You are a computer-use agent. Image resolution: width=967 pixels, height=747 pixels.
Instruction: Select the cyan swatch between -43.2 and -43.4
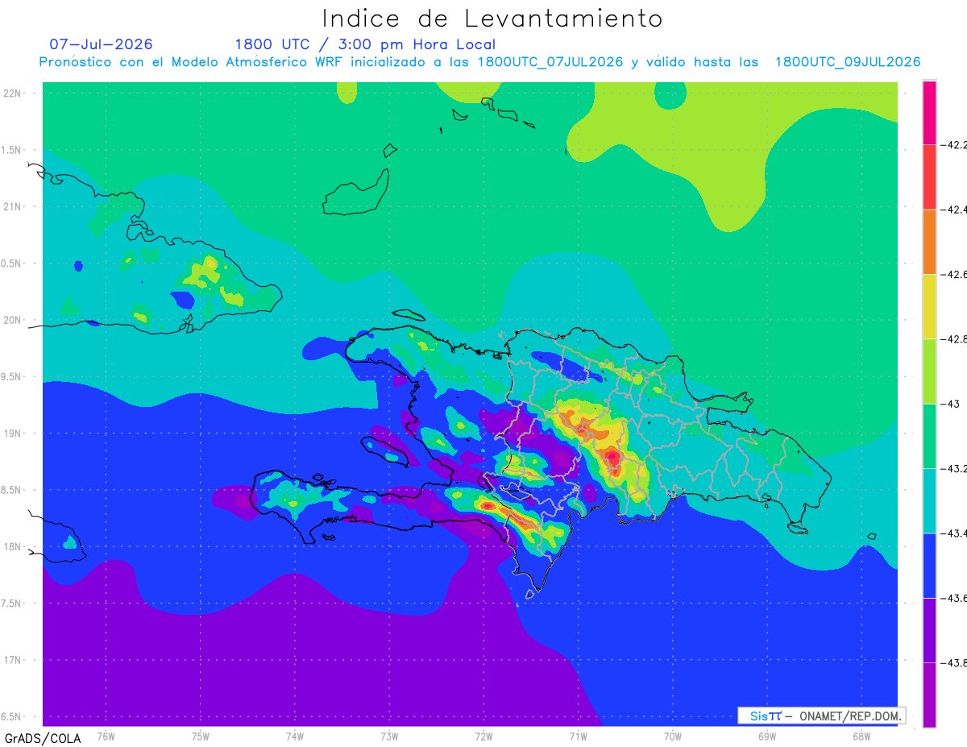tap(929, 500)
